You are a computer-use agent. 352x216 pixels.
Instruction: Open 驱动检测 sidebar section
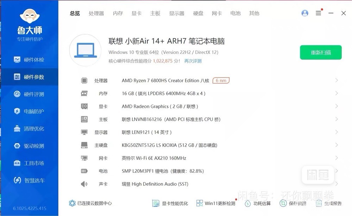29,146
